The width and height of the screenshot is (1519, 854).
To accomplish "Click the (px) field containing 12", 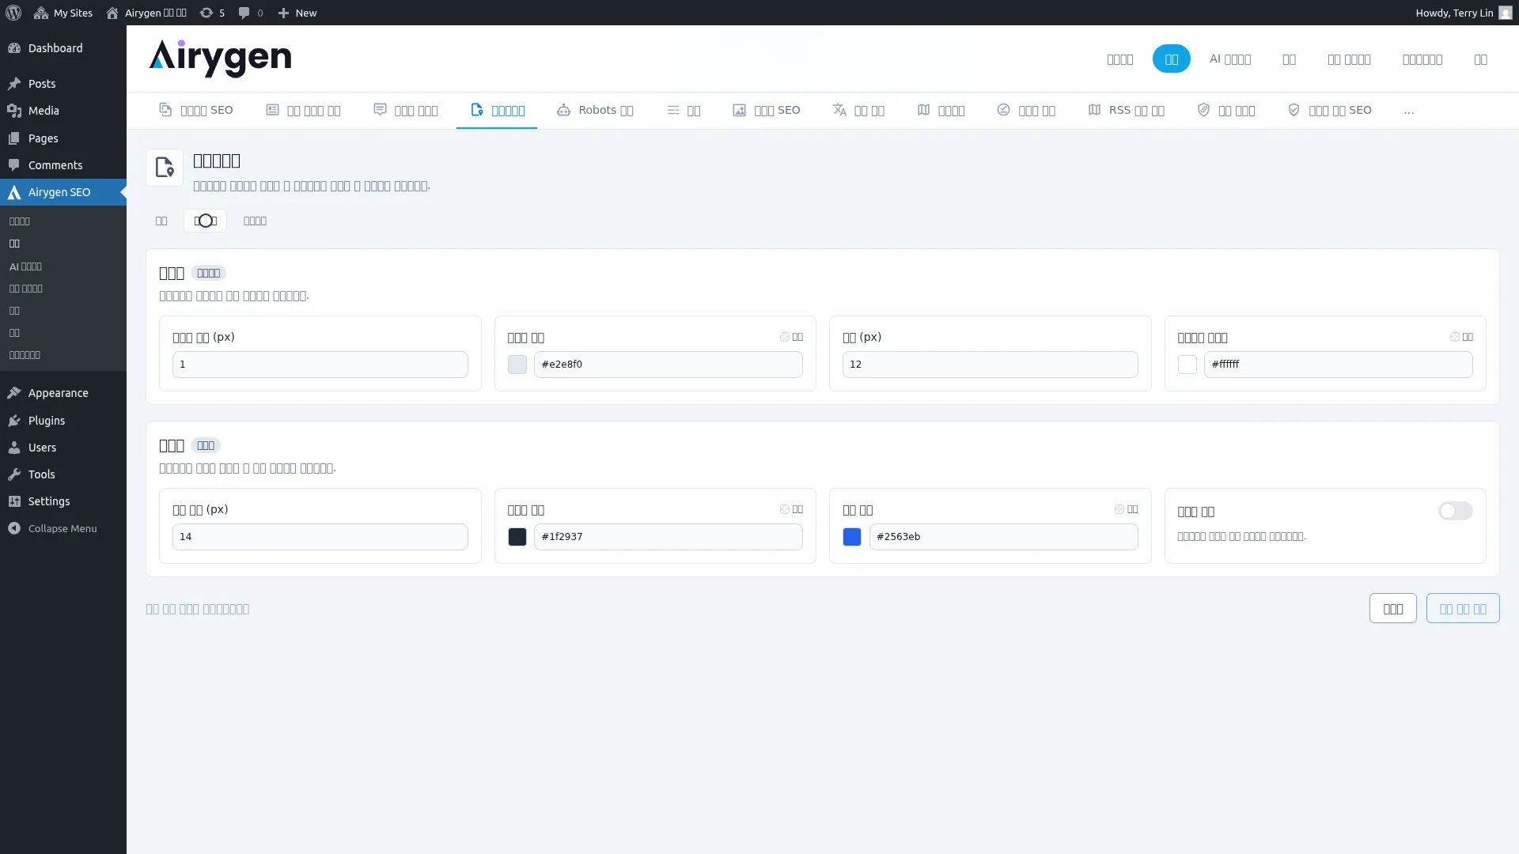I will pyautogui.click(x=991, y=365).
